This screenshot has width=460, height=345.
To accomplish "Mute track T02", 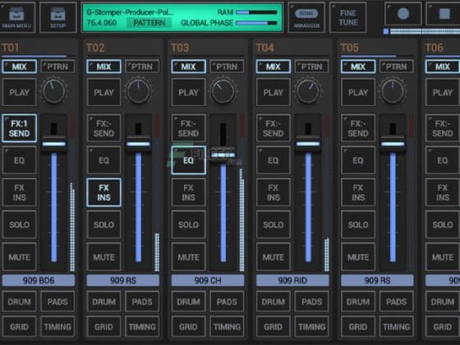I will pyautogui.click(x=103, y=257).
